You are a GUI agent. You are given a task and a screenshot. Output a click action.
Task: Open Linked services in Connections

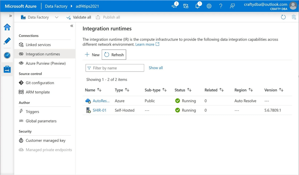(38, 45)
